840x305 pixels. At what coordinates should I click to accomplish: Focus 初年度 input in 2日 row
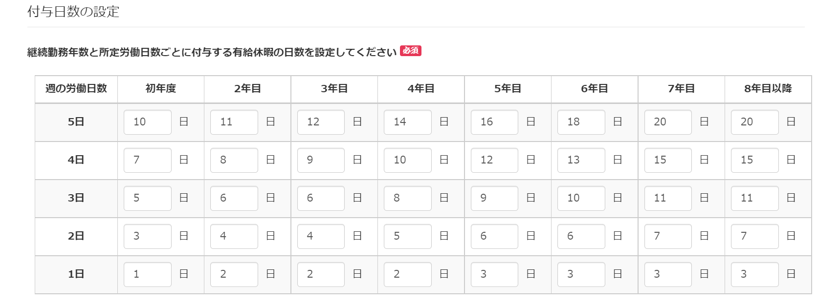point(148,236)
